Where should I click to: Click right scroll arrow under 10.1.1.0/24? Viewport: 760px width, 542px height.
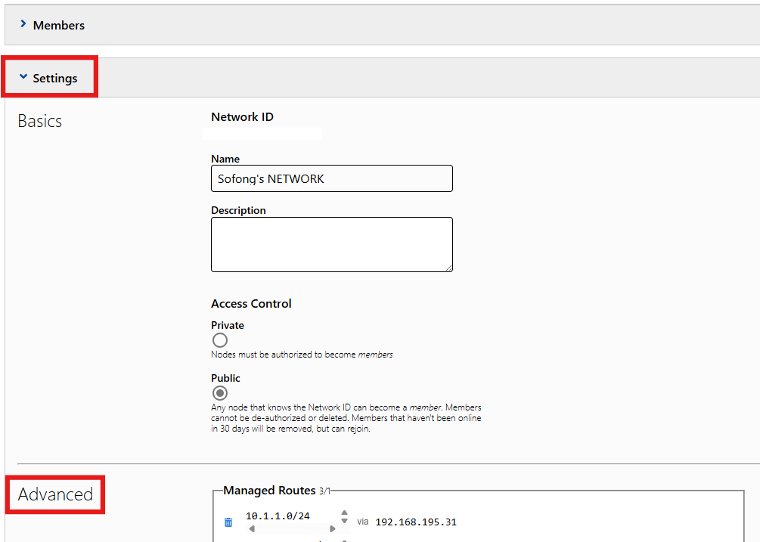click(x=332, y=529)
